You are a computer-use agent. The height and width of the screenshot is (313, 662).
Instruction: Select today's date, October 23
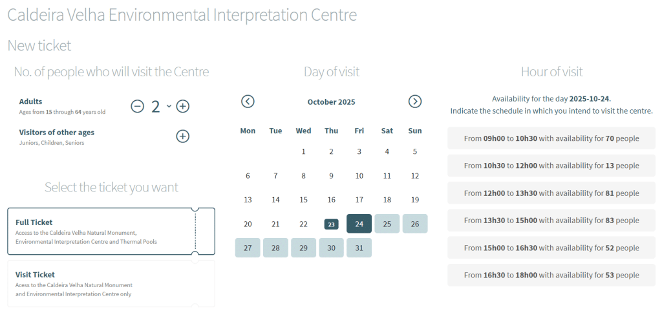pos(331,224)
